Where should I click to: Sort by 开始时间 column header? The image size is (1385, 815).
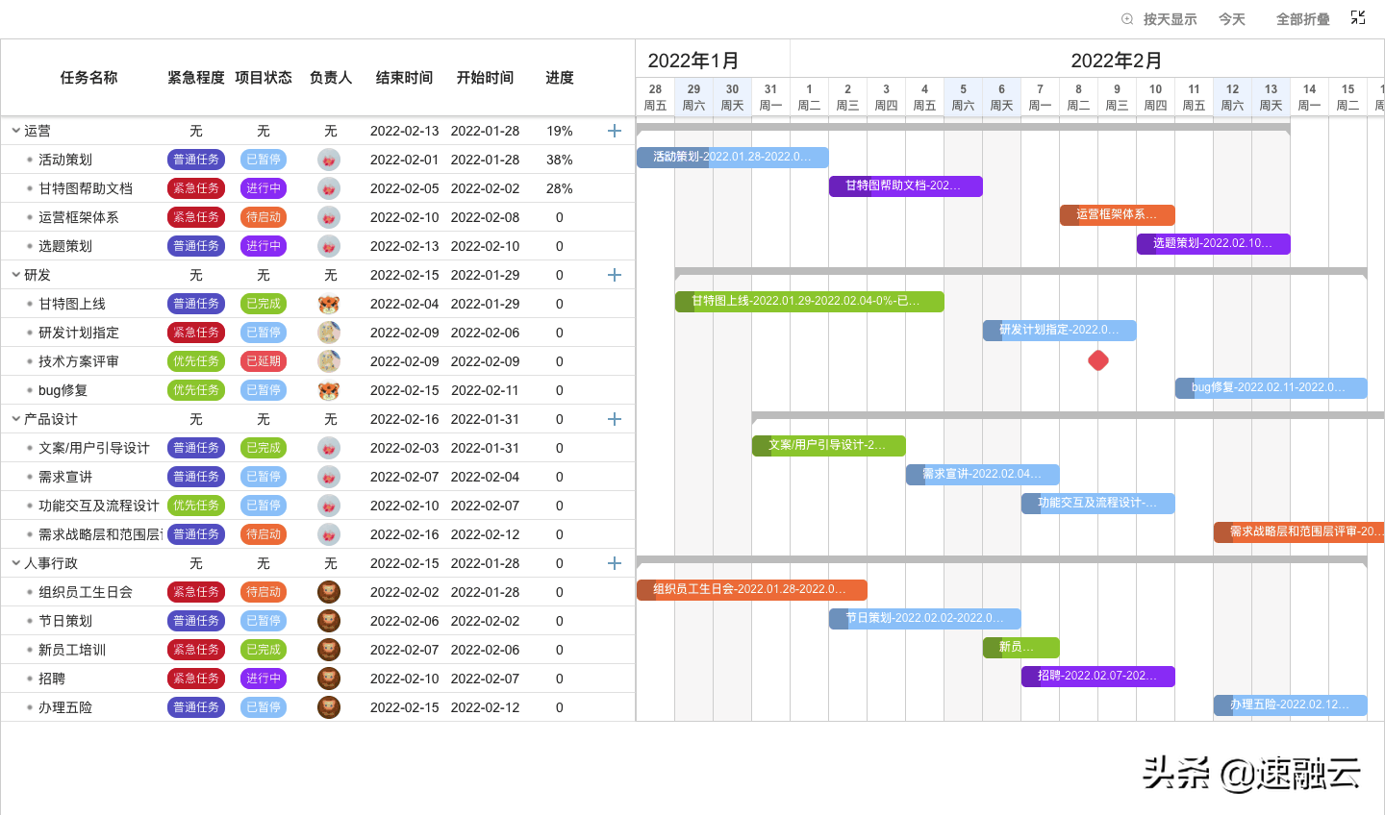tap(485, 78)
